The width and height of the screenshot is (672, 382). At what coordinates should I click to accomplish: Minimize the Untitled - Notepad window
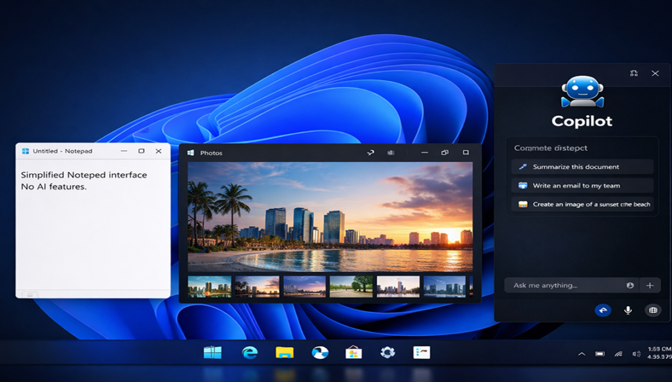[124, 151]
